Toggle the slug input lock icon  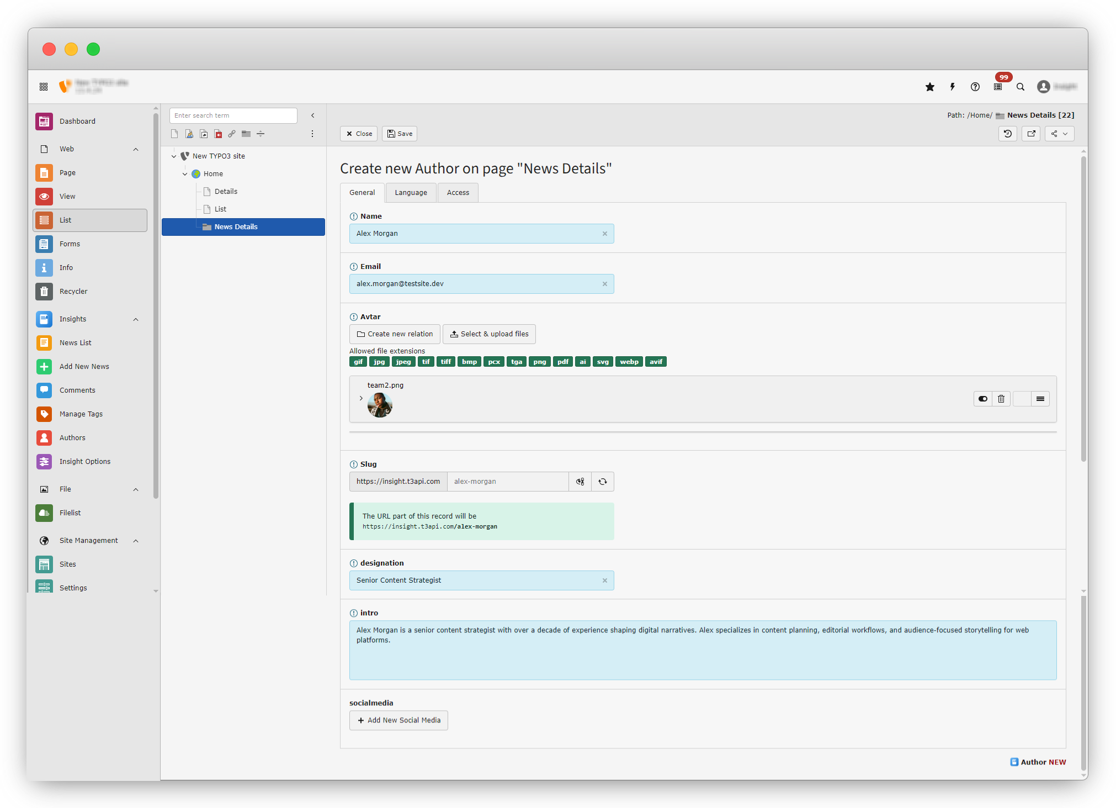point(580,482)
